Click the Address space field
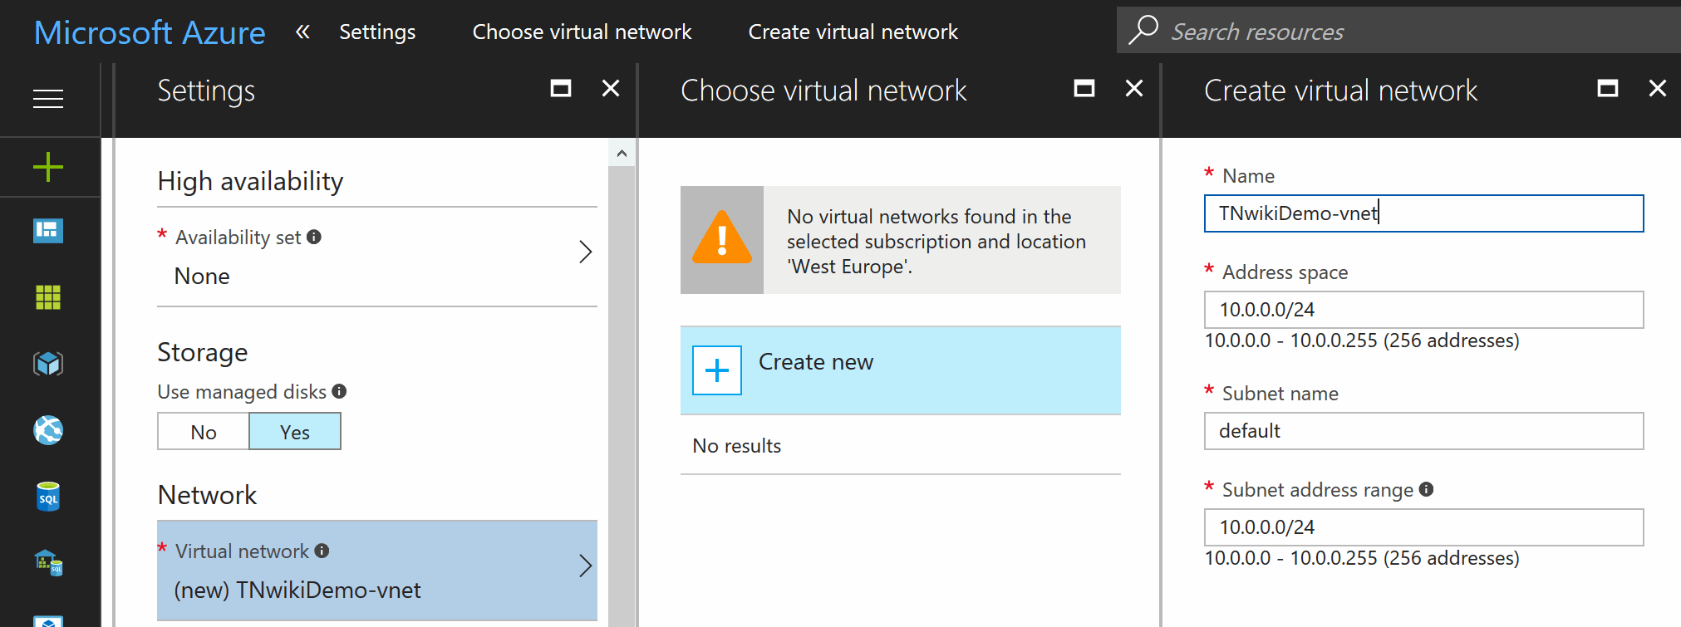Viewport: 1681px width, 627px height. (x=1424, y=310)
